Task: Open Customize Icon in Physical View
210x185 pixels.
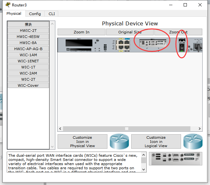Action: click(82, 142)
